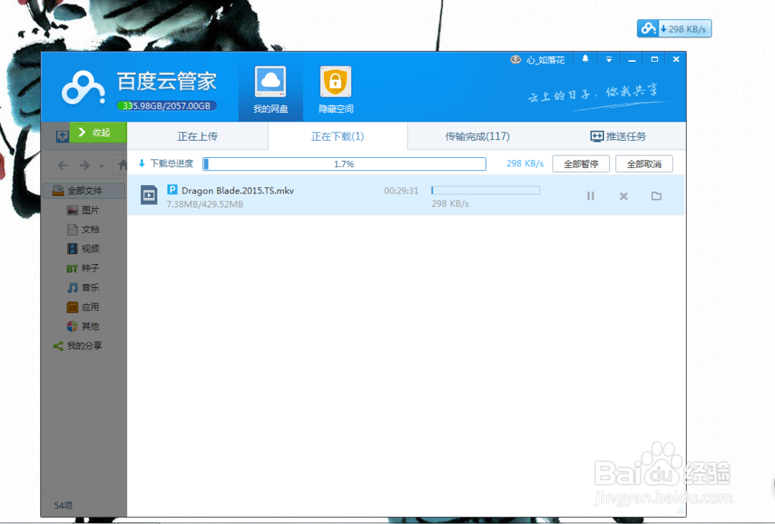The width and height of the screenshot is (775, 524).
Task: Open the 正在上传 uploading tab
Action: pyautogui.click(x=198, y=135)
